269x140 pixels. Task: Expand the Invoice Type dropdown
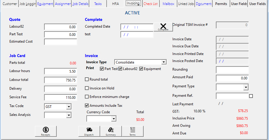[164, 62]
